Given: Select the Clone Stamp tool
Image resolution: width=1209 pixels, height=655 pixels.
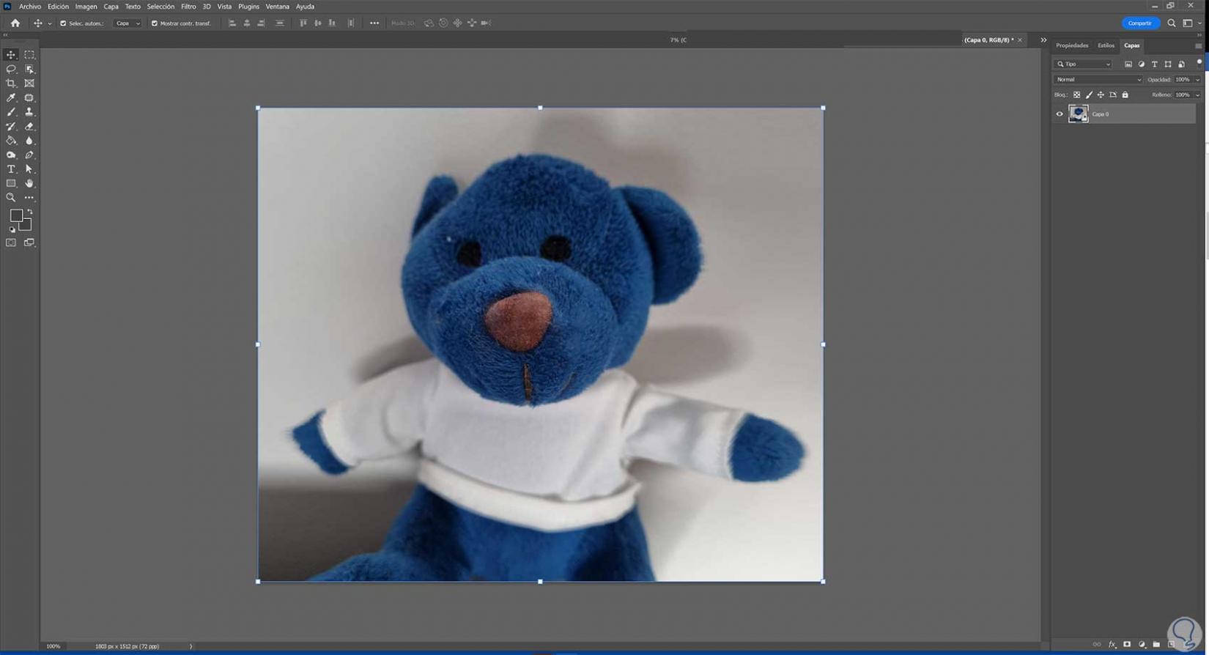Looking at the screenshot, I should click(29, 112).
